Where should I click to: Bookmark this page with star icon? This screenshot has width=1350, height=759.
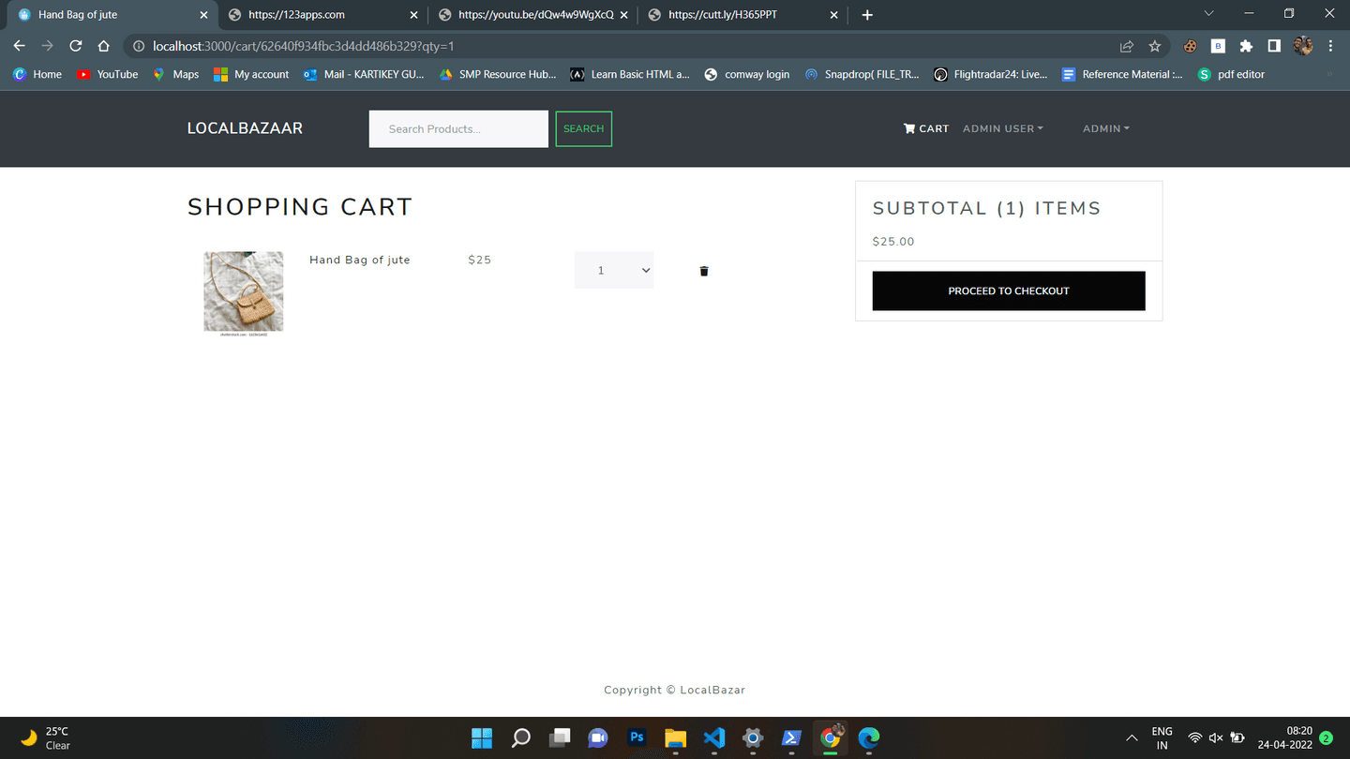click(1155, 46)
